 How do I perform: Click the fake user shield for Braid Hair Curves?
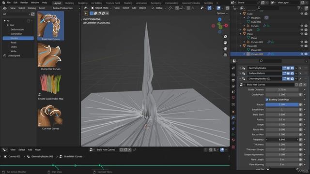pos(296,85)
